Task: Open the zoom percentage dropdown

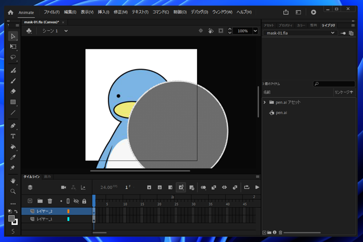Action: 255,31
